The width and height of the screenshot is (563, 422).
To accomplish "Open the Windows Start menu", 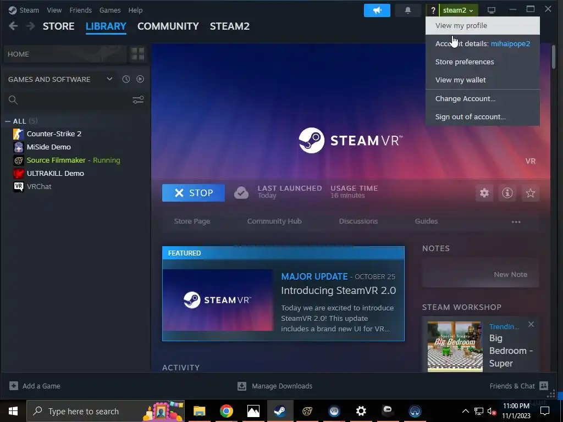I will tap(13, 411).
